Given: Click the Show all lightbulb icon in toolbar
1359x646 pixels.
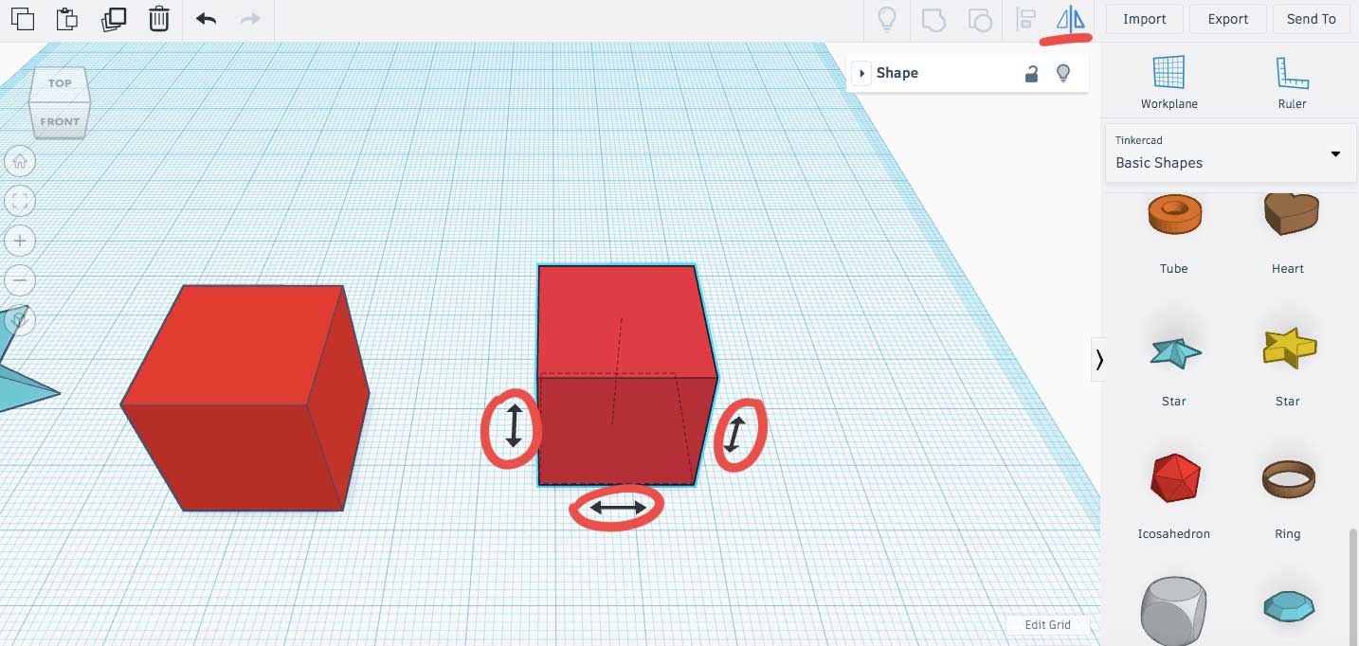Looking at the screenshot, I should click(887, 19).
